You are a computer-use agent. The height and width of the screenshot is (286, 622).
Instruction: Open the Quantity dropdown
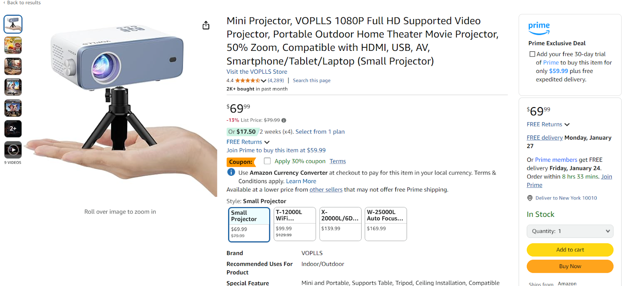570,231
